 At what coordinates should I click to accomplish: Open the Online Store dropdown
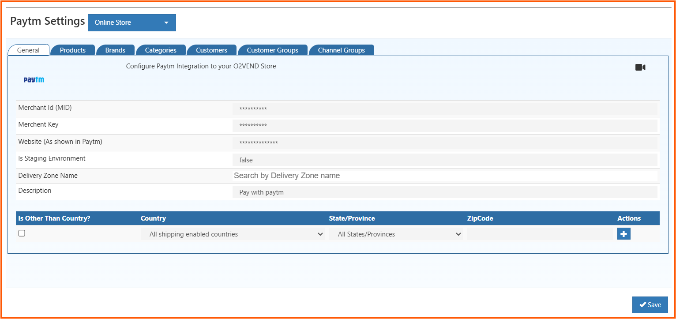pyautogui.click(x=131, y=23)
